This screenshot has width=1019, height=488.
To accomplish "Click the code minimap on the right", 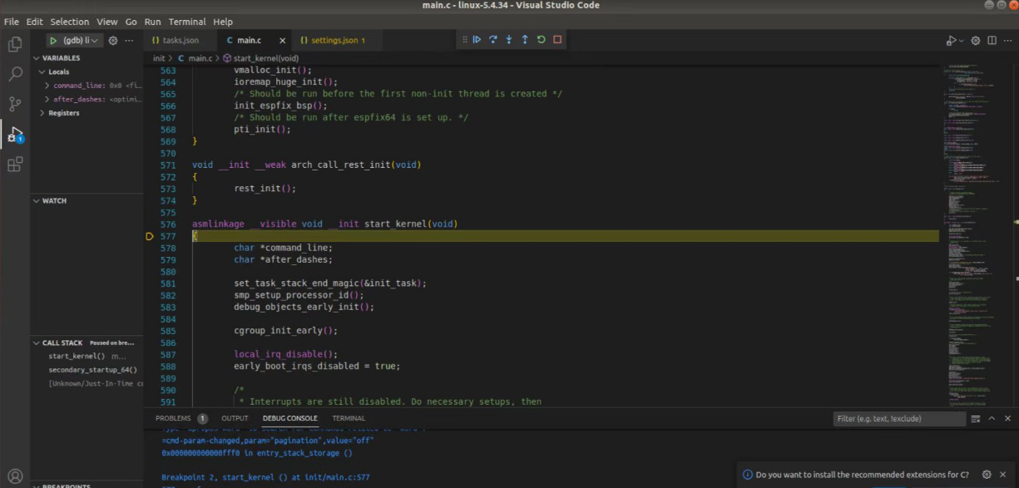I will tap(977, 224).
